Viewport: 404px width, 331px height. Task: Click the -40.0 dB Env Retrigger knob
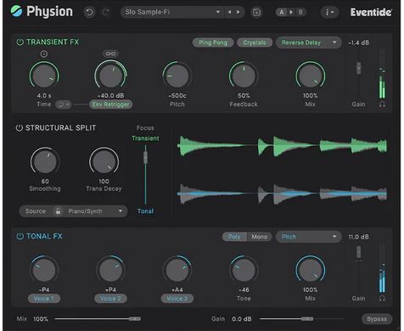pyautogui.click(x=110, y=76)
